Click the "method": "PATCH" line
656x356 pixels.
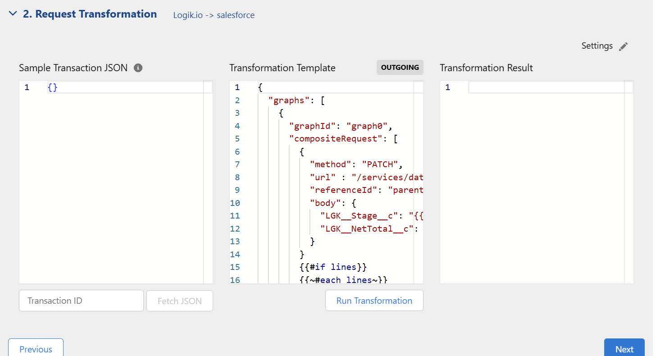tap(356, 164)
